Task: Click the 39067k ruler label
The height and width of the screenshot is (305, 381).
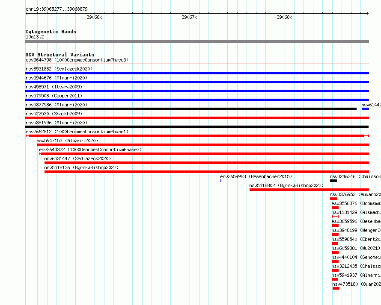Action: point(189,17)
